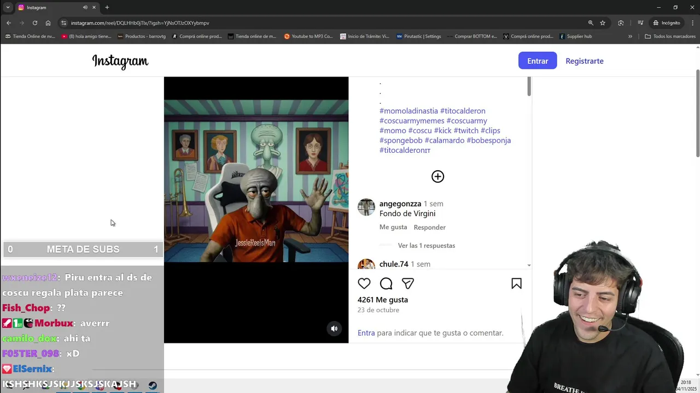Toggle the reel audio mute button
This screenshot has width=700, height=393.
pyautogui.click(x=334, y=329)
